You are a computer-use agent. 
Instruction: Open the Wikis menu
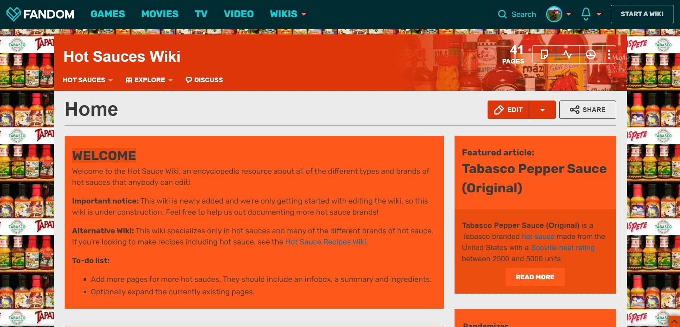[x=284, y=14]
